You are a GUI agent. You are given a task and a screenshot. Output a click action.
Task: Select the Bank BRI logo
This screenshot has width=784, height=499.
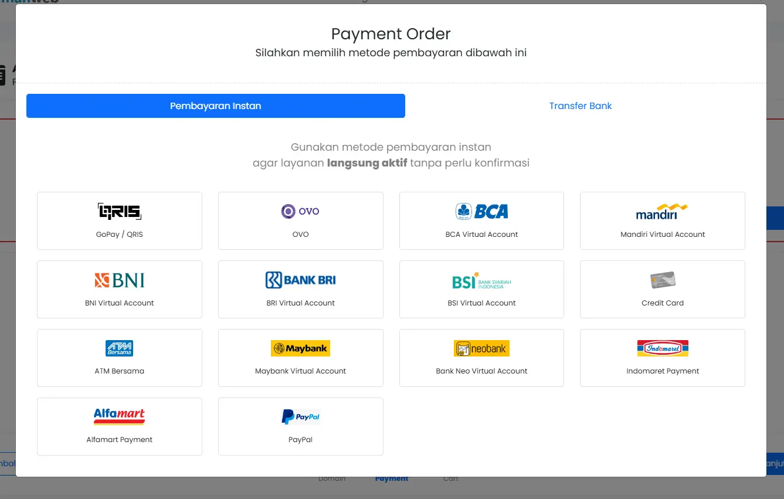point(300,280)
